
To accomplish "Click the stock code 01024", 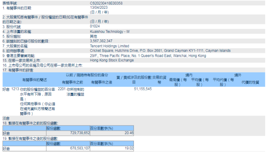I will 95,26.
